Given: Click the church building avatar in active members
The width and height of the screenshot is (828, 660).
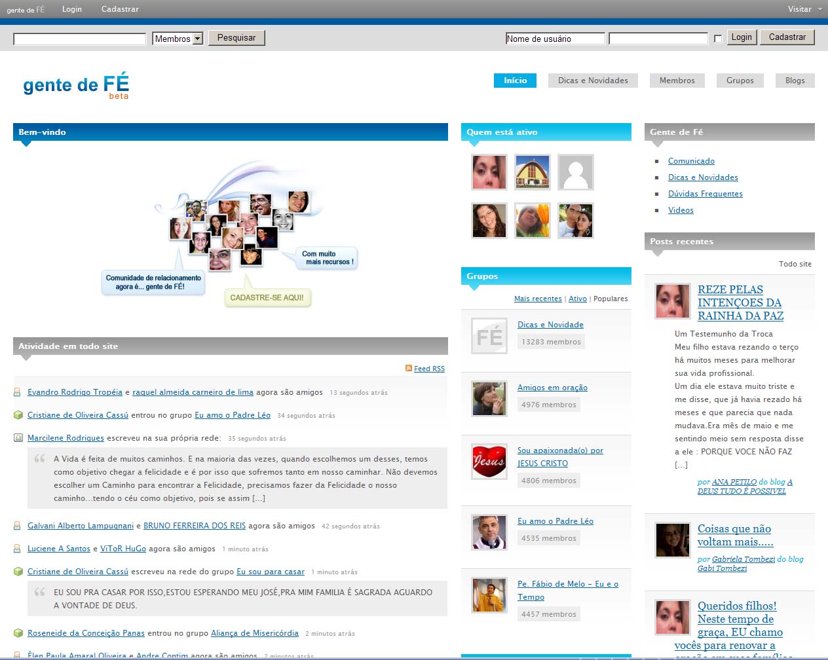Looking at the screenshot, I should pos(533,172).
